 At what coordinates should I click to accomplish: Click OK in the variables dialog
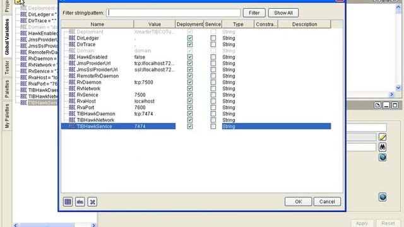[299, 202]
